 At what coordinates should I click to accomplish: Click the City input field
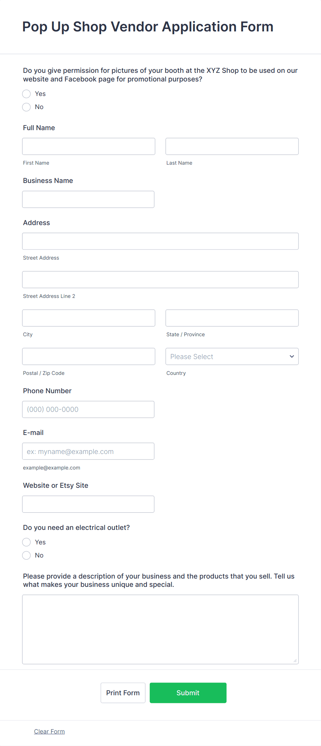tap(88, 318)
